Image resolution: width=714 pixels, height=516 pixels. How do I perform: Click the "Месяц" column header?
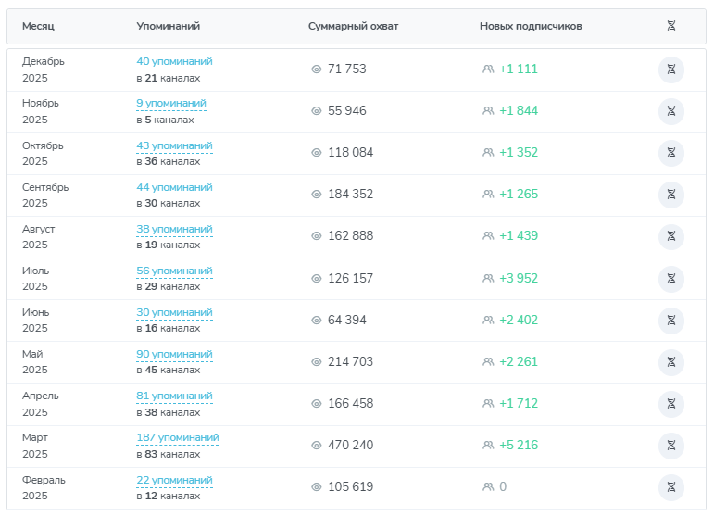click(38, 26)
